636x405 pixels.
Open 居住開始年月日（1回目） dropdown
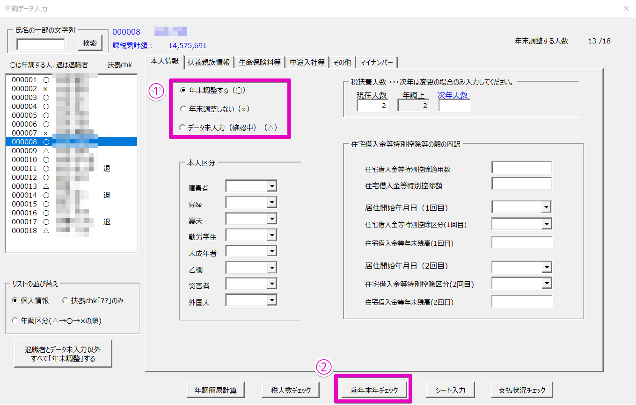(546, 207)
